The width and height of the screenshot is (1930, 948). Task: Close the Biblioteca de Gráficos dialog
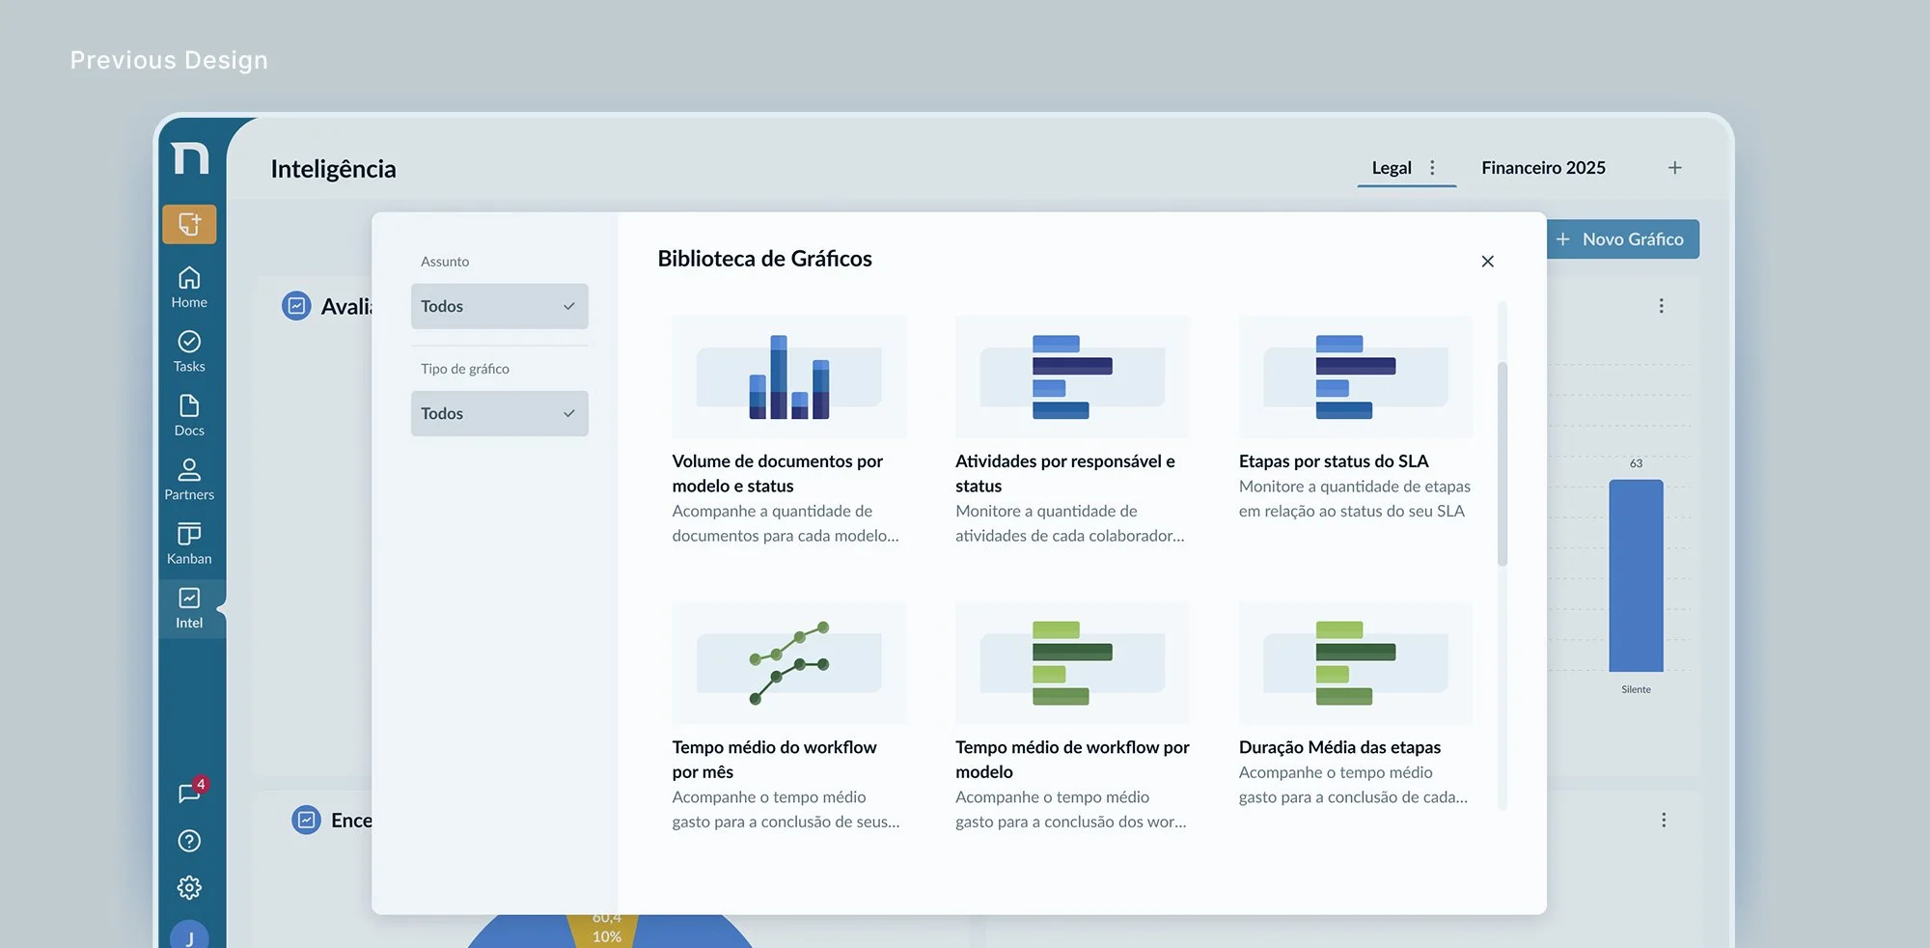(x=1487, y=262)
